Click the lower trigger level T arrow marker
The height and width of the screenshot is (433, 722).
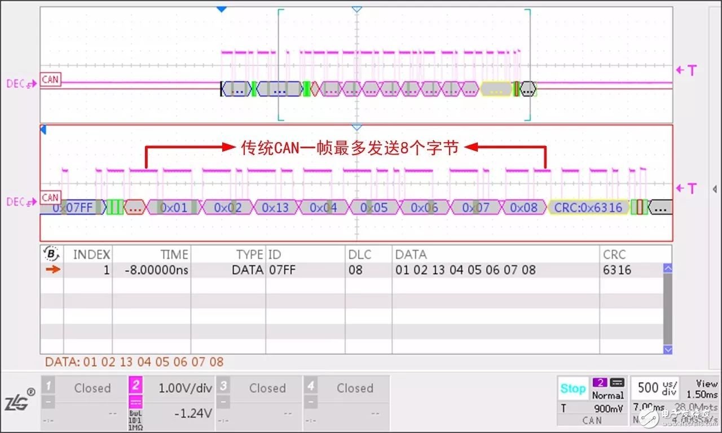pos(686,188)
